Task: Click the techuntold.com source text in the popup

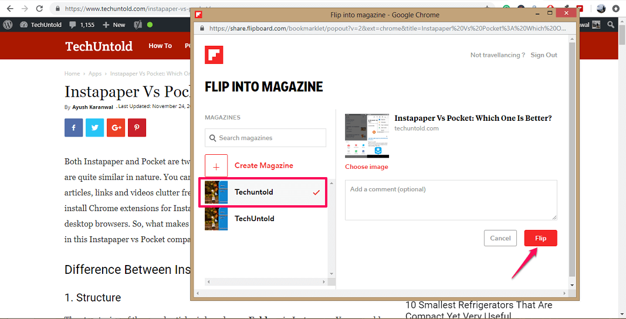Action: pos(417,128)
